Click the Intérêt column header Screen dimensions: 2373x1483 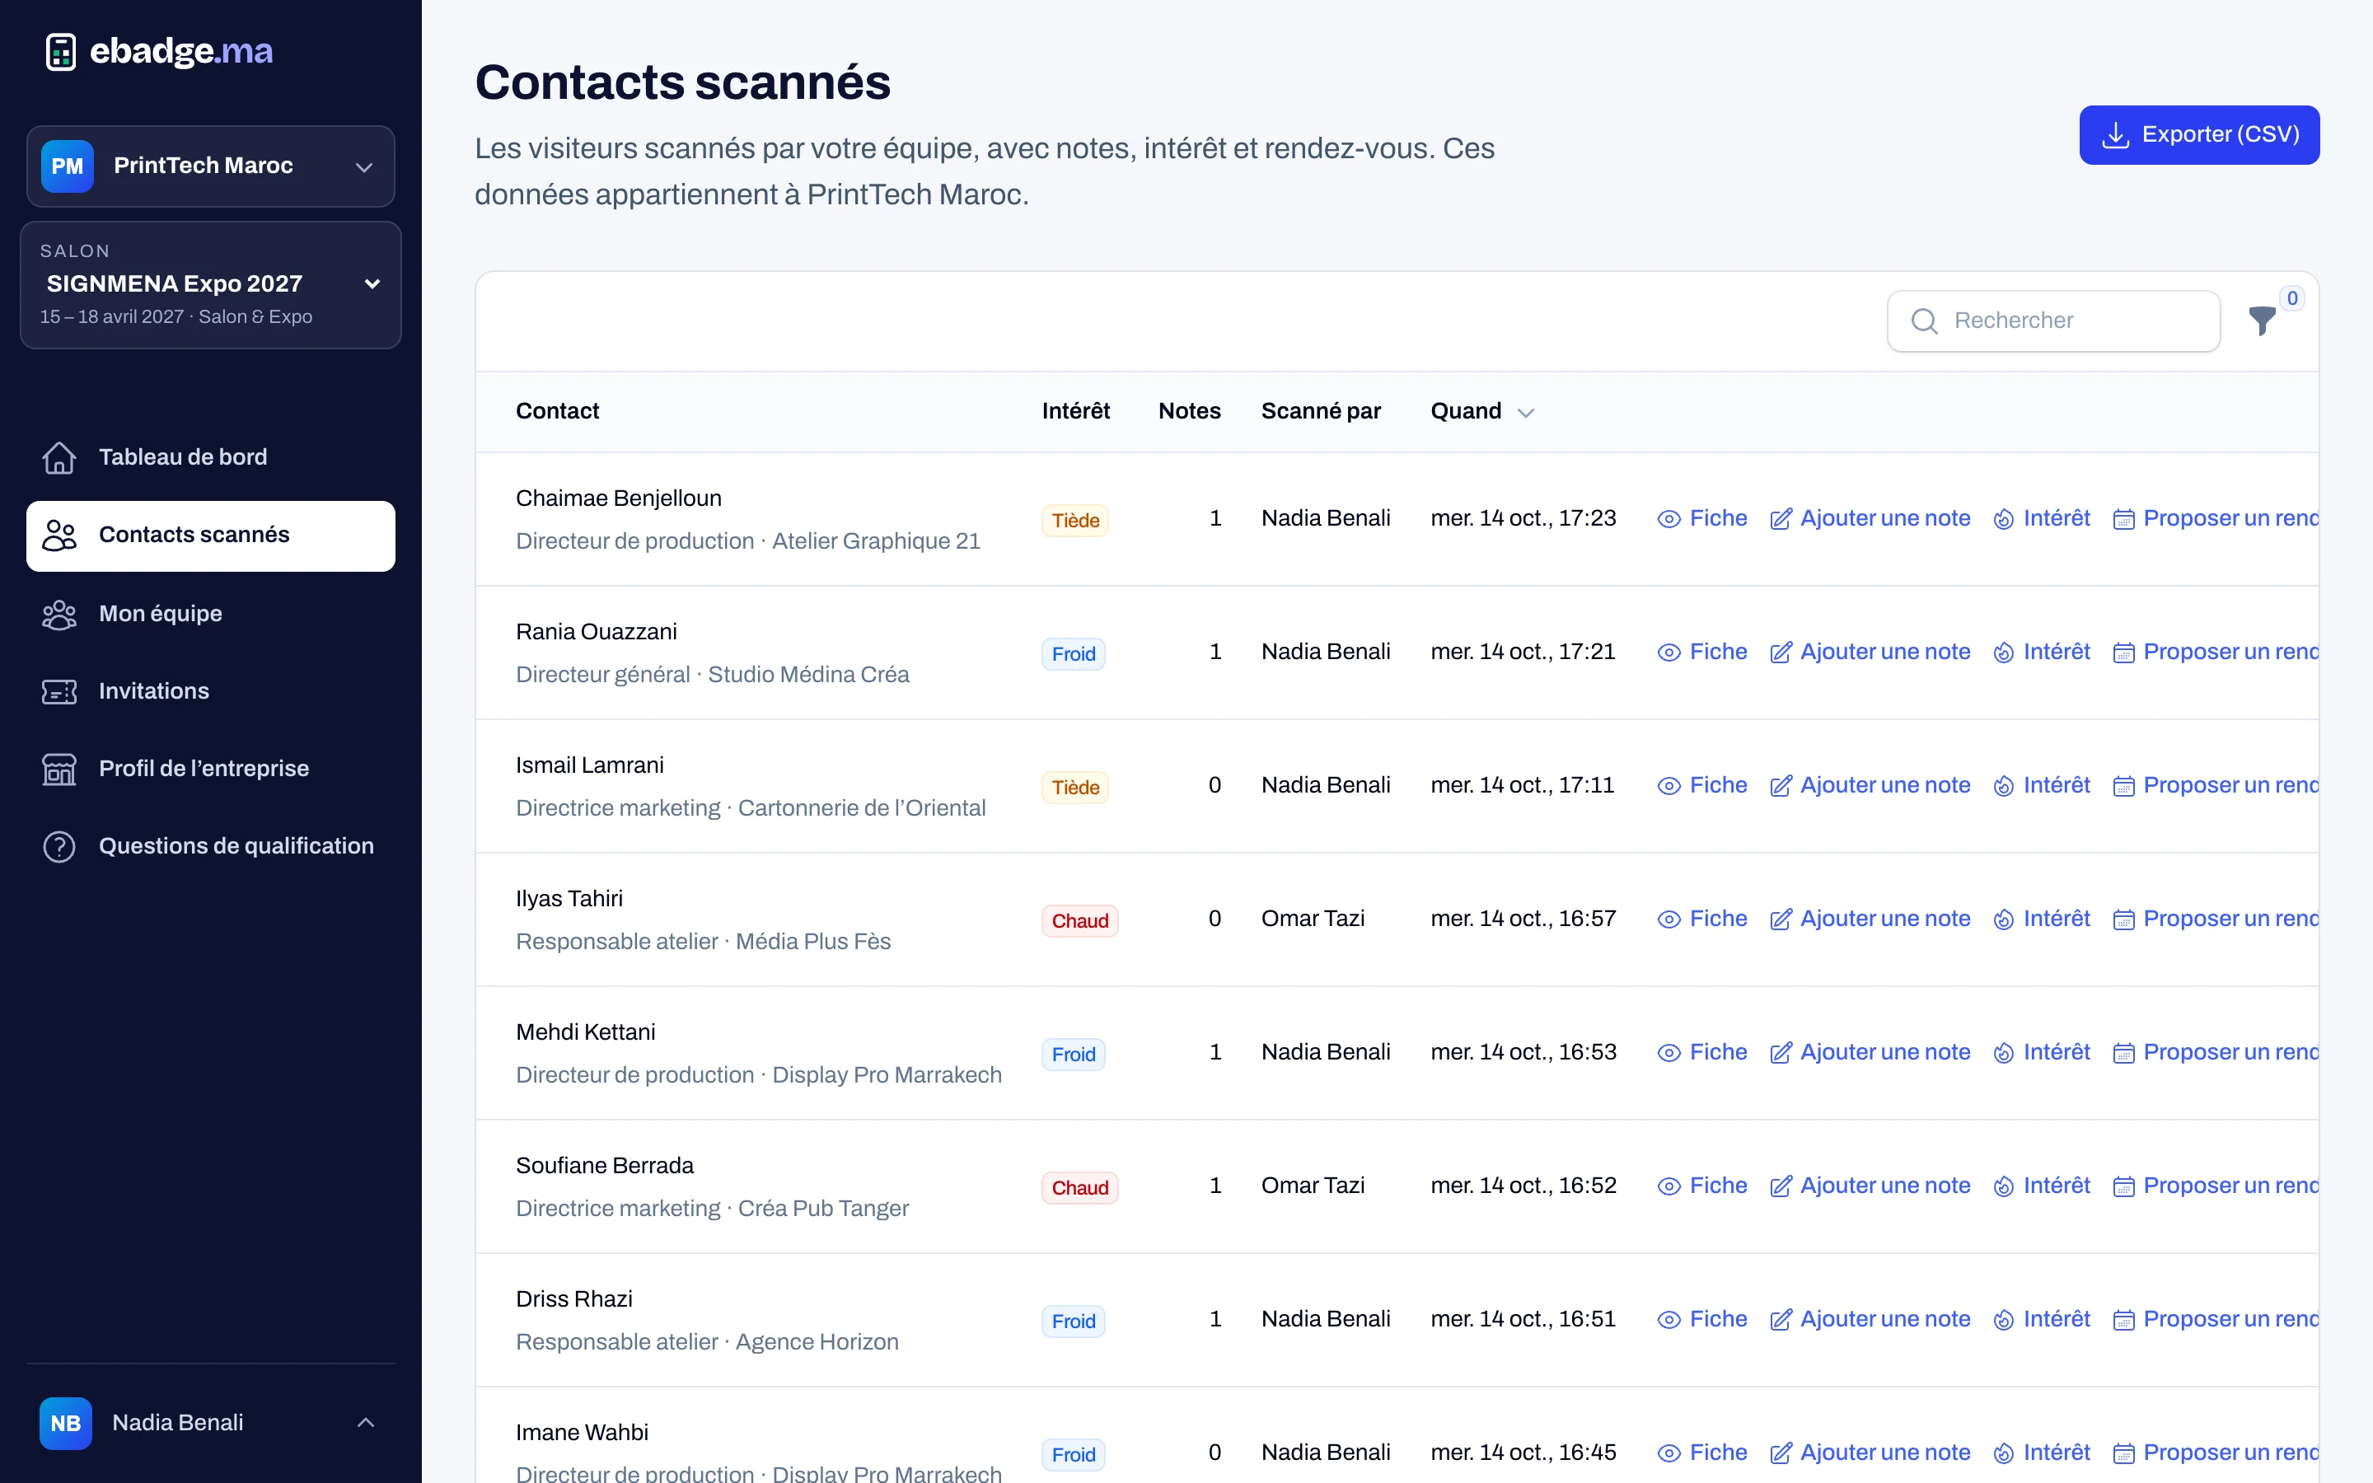[1076, 411]
